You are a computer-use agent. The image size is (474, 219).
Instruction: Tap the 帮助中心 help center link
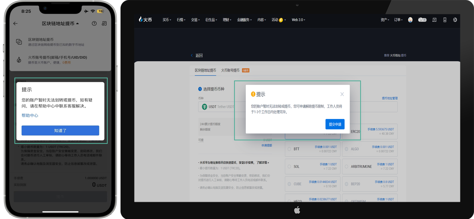coord(30,115)
